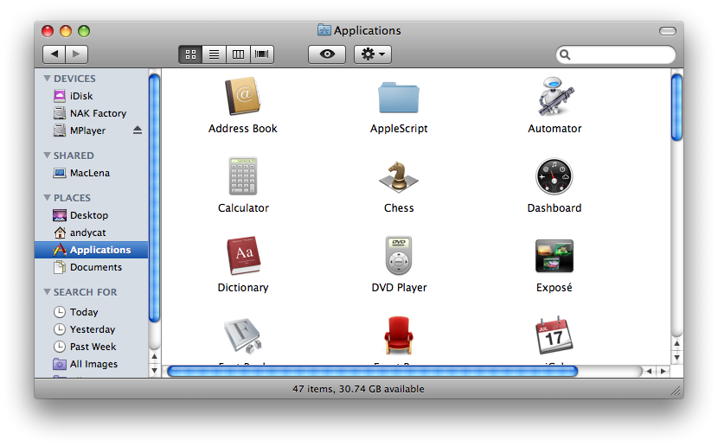Screen dimensions: 718x446
Task: Open the Address Book application icon
Action: point(243,96)
